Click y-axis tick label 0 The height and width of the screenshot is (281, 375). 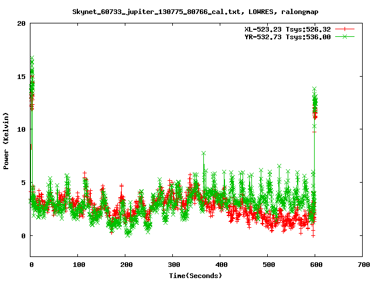point(23,236)
